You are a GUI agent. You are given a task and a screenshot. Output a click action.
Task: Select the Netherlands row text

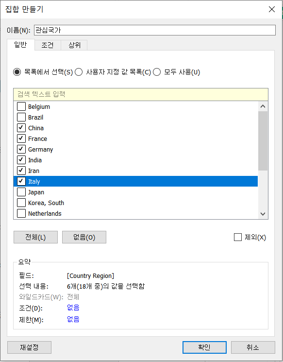[x=45, y=213]
